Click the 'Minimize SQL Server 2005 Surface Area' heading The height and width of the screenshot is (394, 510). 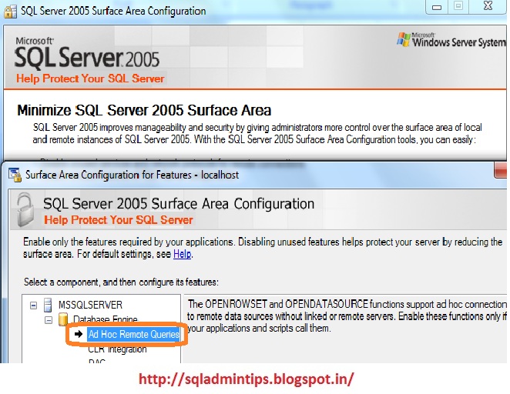pos(144,111)
